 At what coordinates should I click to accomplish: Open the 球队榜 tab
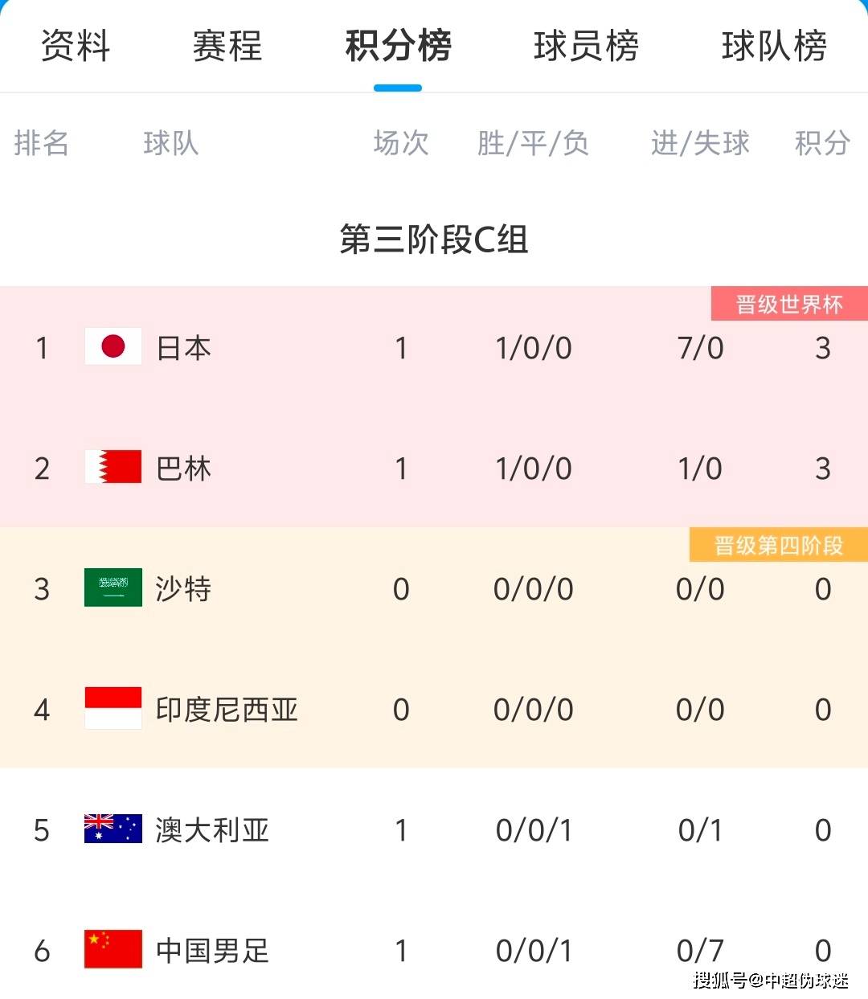point(774,45)
